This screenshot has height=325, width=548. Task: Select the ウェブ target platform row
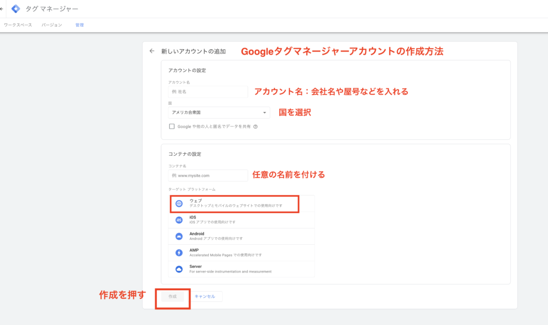tap(241, 203)
